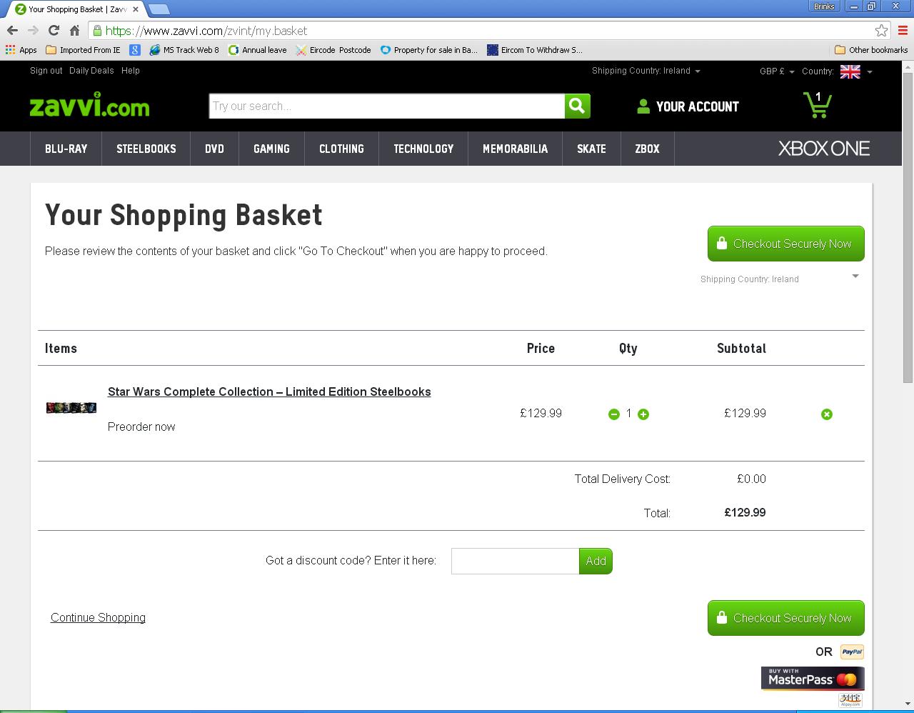Open the Steelbooks menu
This screenshot has width=914, height=713.
click(146, 149)
